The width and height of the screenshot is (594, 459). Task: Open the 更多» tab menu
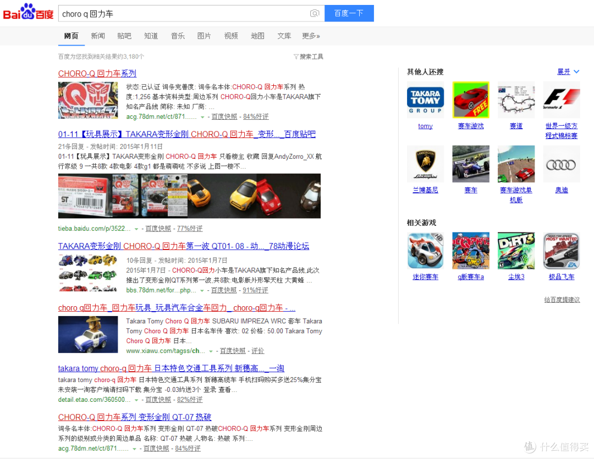coord(311,36)
